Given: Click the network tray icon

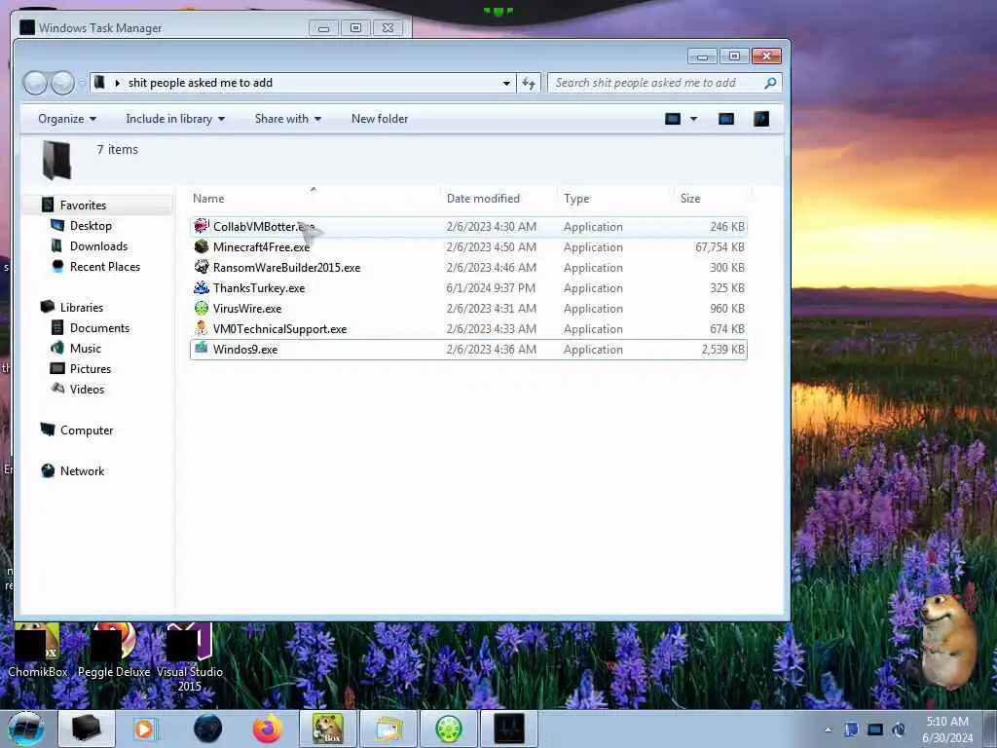Looking at the screenshot, I should (875, 729).
